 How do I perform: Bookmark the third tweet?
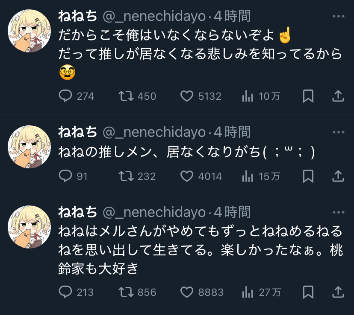(x=308, y=292)
